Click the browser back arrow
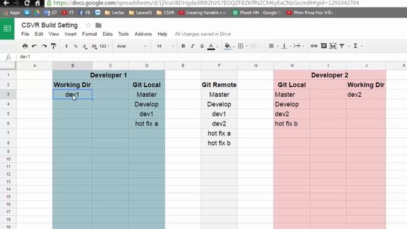 6,3
